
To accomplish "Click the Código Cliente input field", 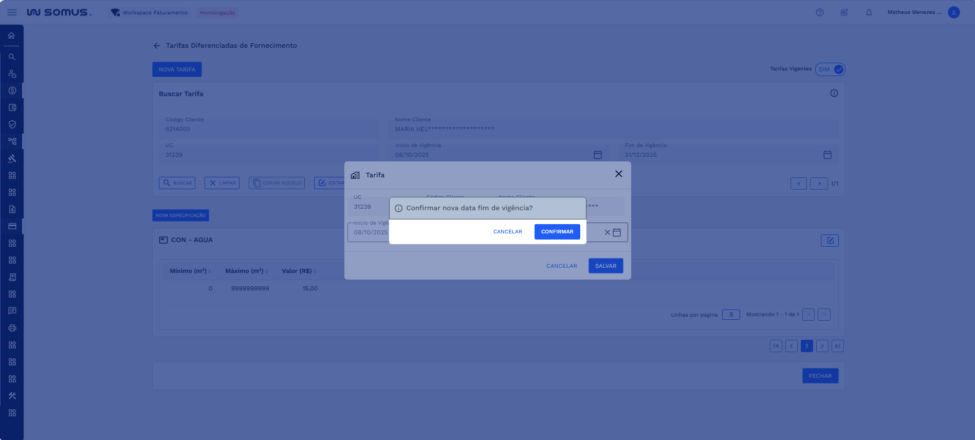I will [x=270, y=129].
